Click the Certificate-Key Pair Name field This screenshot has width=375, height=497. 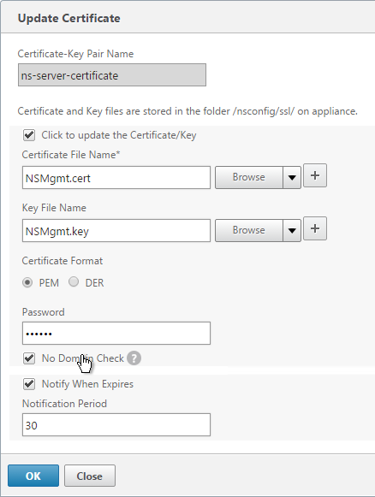pos(112,74)
